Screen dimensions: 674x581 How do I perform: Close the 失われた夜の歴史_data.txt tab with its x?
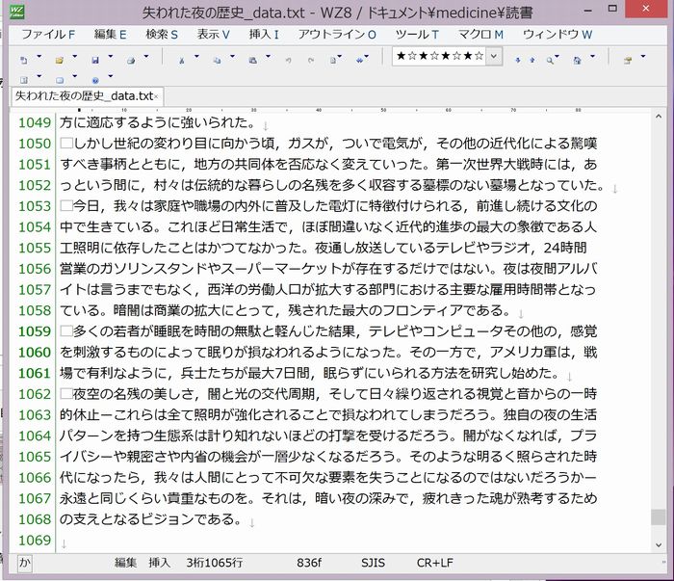(156, 96)
